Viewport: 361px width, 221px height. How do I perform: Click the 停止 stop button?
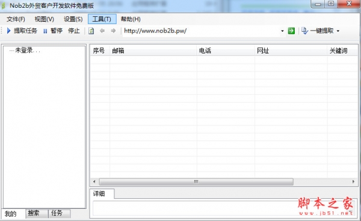[x=74, y=31]
